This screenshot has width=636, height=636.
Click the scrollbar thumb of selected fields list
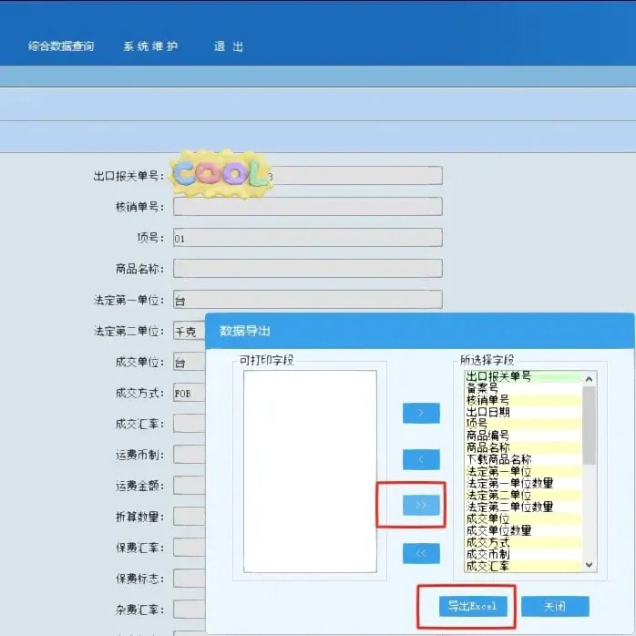coord(589,426)
